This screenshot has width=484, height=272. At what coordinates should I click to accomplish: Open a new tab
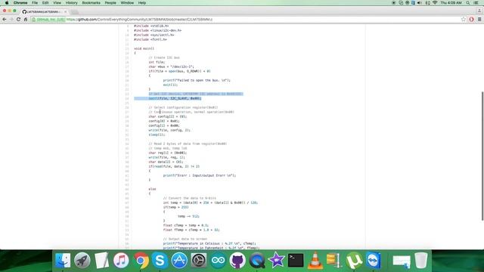click(x=74, y=12)
